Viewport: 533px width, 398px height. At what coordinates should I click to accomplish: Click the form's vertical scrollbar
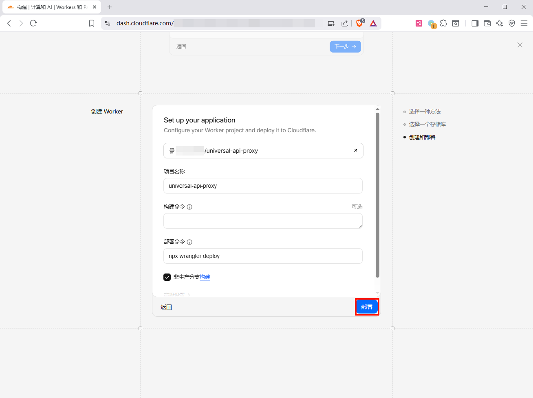[377, 195]
